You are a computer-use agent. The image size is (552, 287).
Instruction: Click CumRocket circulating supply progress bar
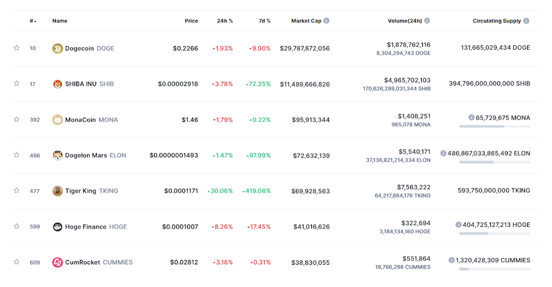(x=495, y=269)
